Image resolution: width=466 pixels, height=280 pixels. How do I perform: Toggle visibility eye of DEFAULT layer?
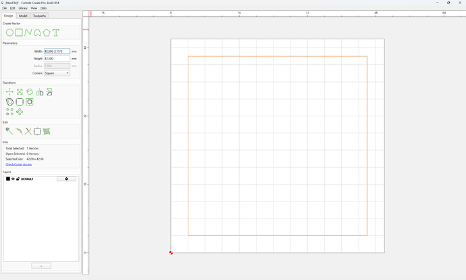coord(13,179)
